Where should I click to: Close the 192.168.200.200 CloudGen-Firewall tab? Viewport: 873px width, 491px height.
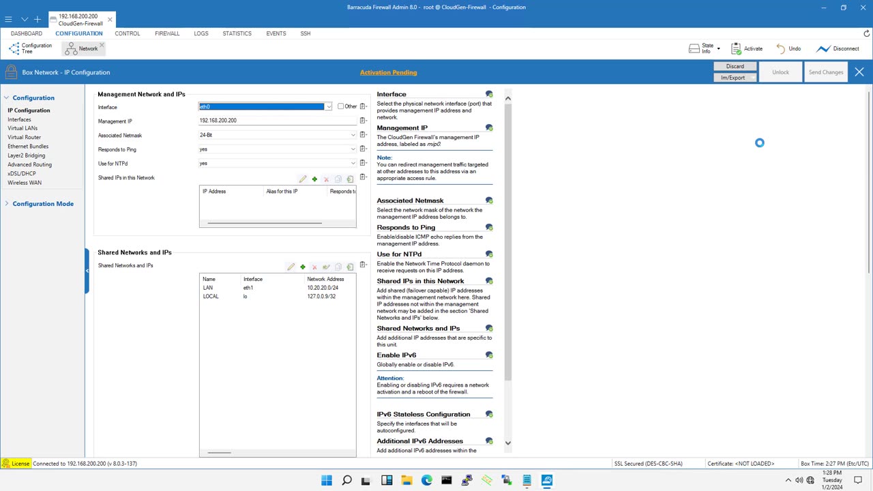click(x=110, y=20)
